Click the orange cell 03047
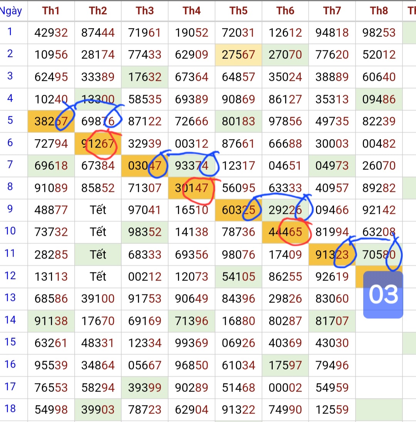 (144, 166)
